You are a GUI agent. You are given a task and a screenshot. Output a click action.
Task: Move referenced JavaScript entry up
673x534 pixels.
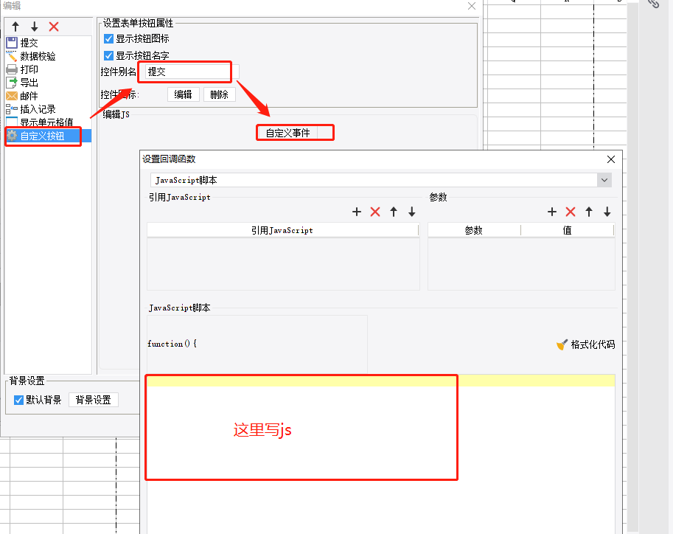pyautogui.click(x=394, y=212)
